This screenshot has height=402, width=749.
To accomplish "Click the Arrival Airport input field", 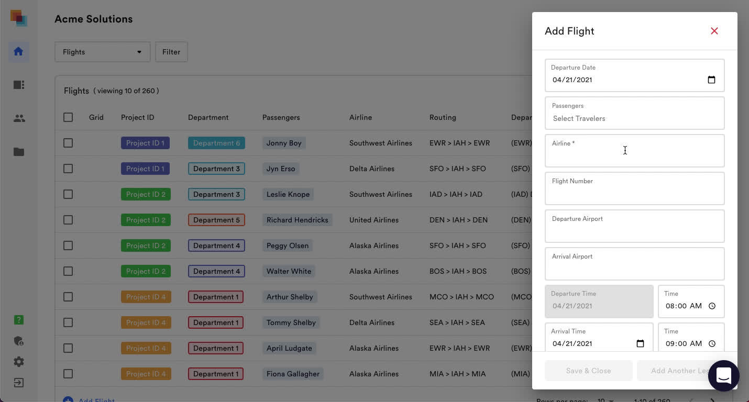I will click(635, 264).
